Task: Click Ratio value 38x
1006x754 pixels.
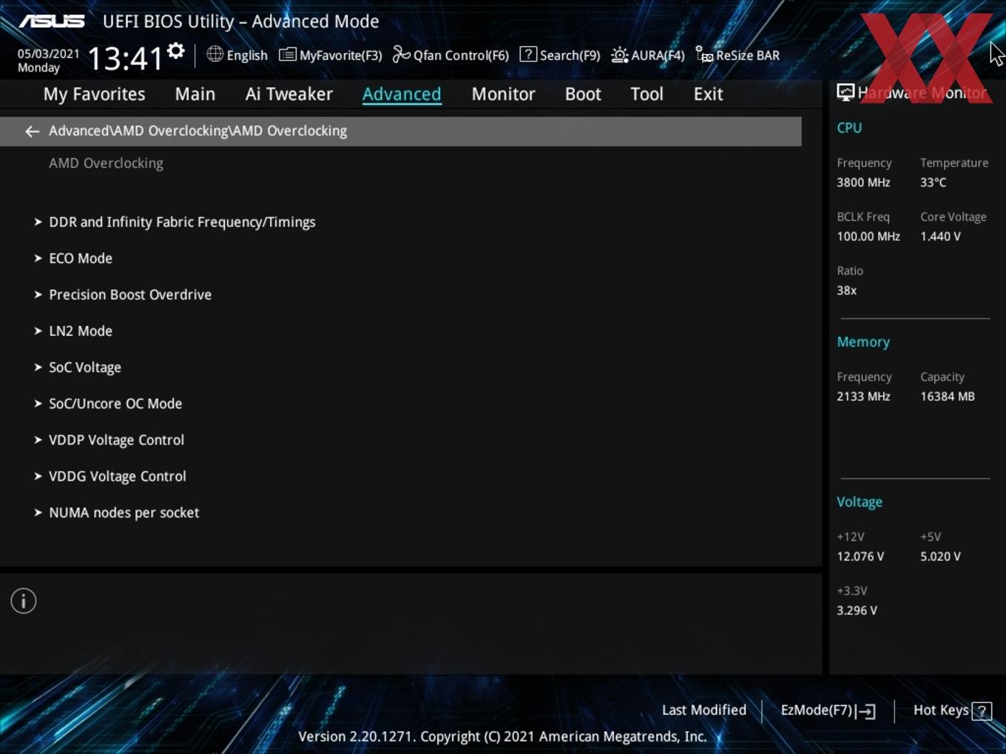Action: coord(846,291)
